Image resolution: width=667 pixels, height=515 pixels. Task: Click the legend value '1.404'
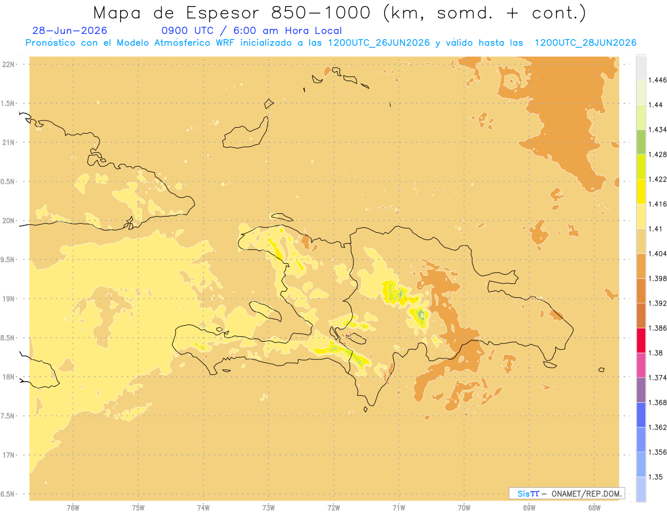[657, 254]
